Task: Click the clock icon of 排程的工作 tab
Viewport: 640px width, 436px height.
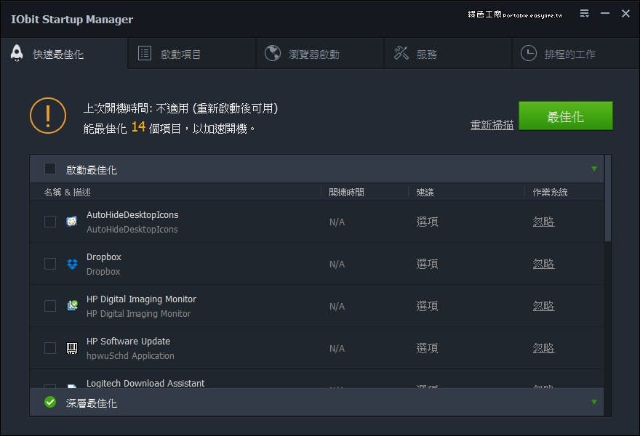Action: [529, 53]
